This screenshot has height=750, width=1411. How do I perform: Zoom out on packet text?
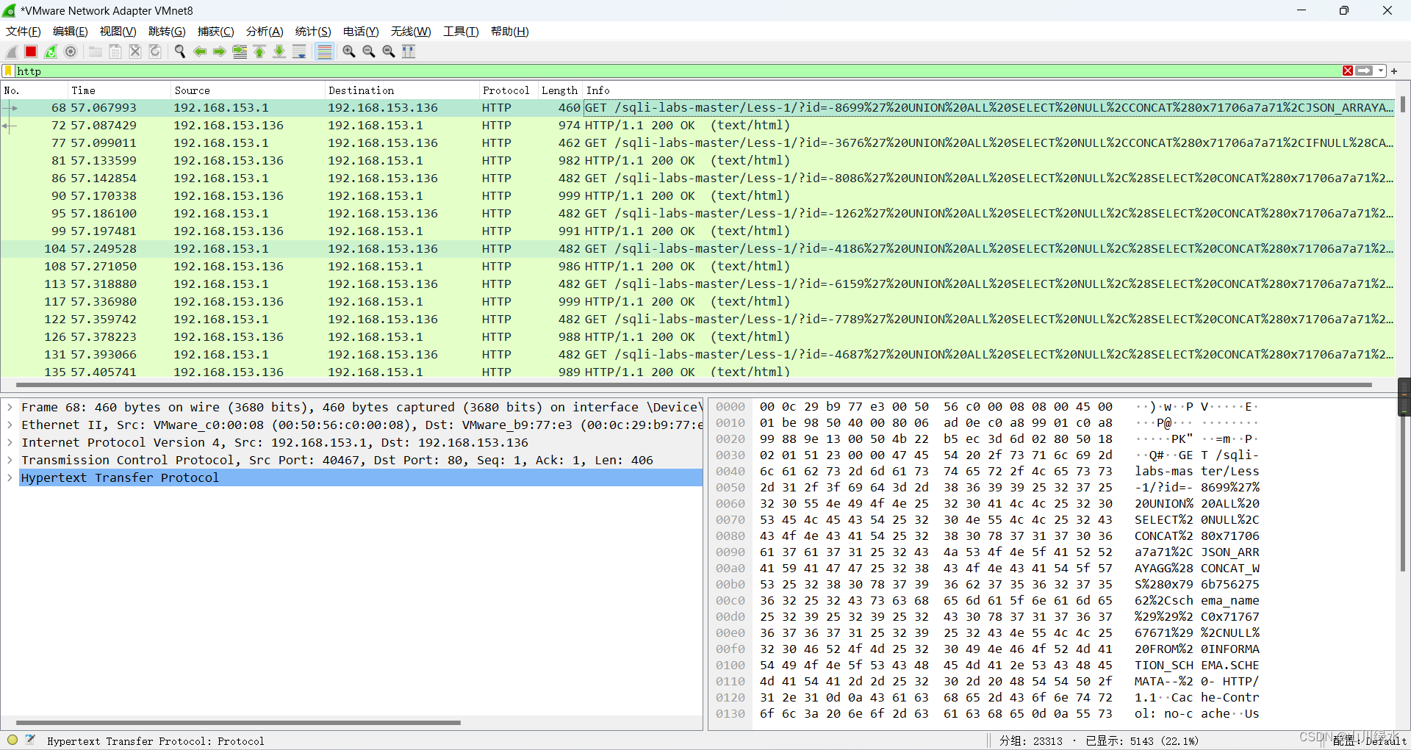369,51
